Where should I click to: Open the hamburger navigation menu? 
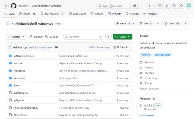pyautogui.click(x=6, y=6)
